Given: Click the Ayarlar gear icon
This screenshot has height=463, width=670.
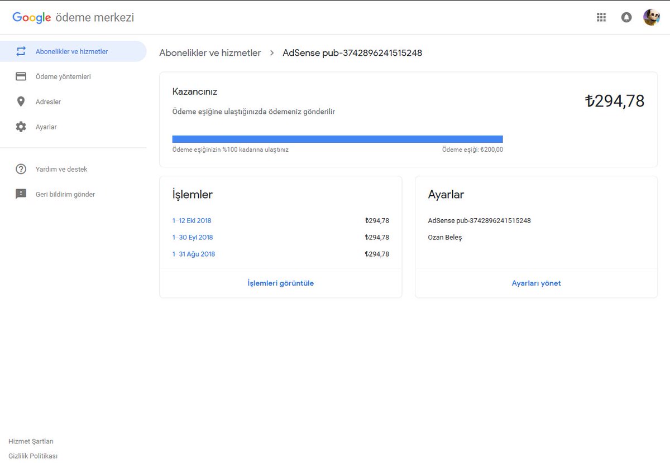Looking at the screenshot, I should (x=21, y=127).
